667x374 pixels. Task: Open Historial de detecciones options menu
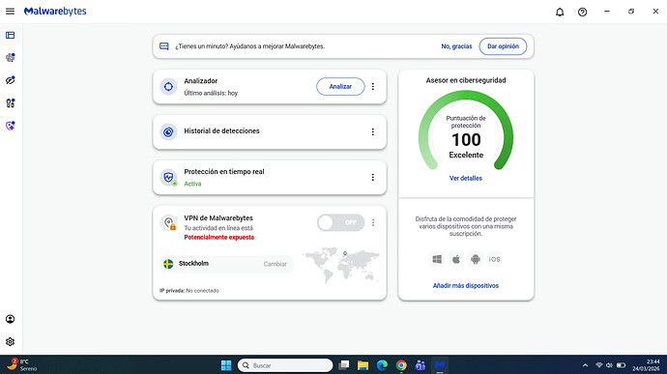[373, 131]
